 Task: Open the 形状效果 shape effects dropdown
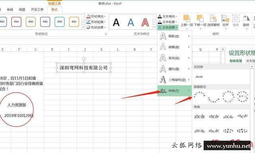(96, 27)
